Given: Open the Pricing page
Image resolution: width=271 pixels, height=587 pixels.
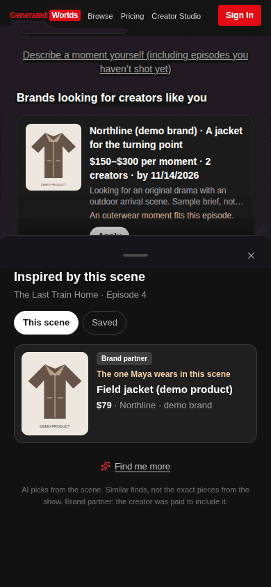Looking at the screenshot, I should tap(132, 16).
